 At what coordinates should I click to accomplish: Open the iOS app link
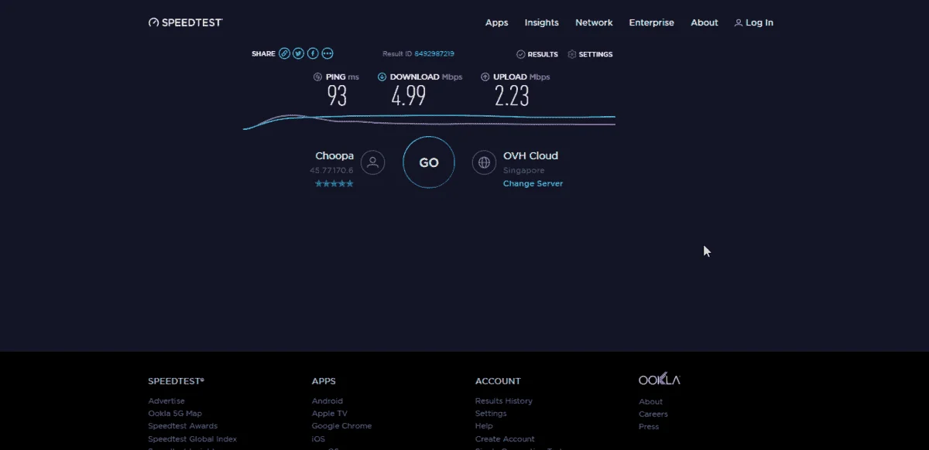point(318,439)
